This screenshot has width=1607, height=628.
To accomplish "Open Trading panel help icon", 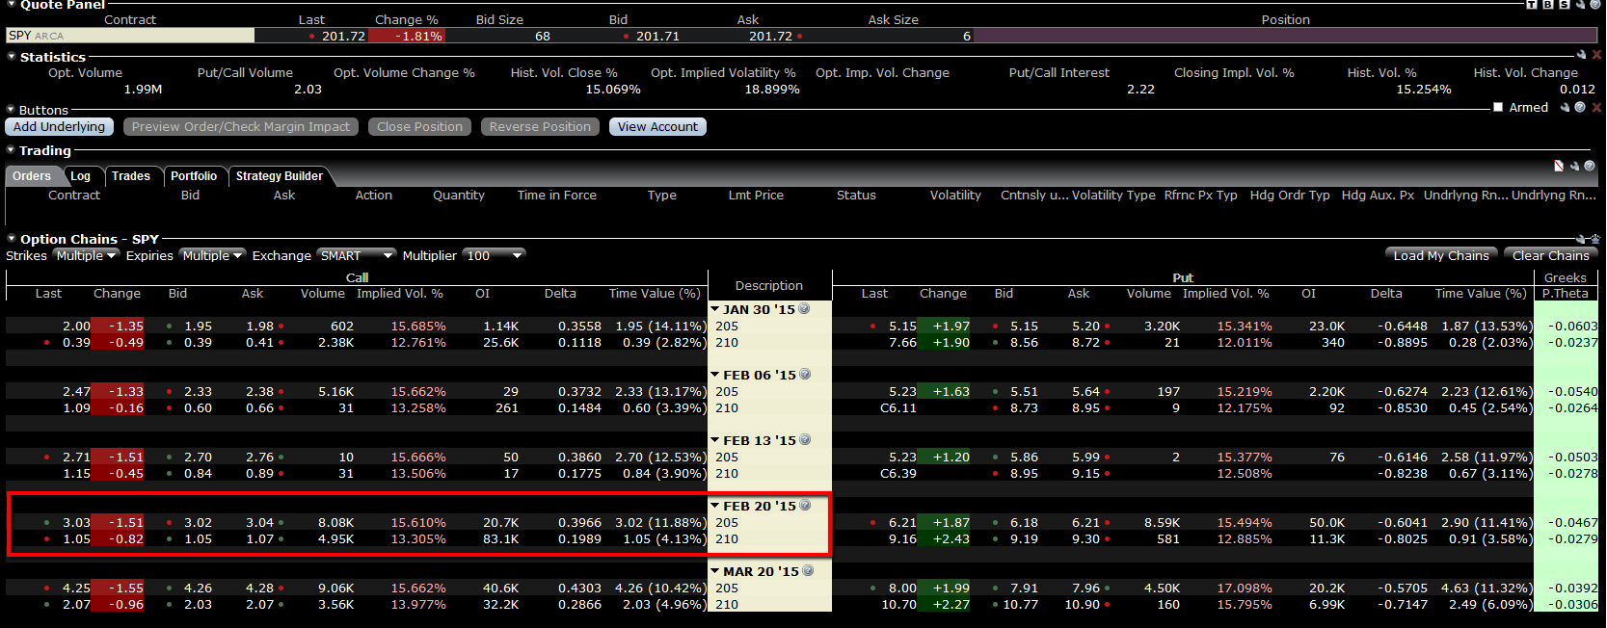I will tap(1590, 166).
